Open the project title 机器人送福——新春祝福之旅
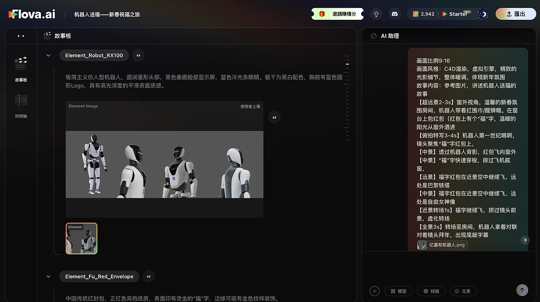Screen dimensions: 540x302 click(x=107, y=14)
